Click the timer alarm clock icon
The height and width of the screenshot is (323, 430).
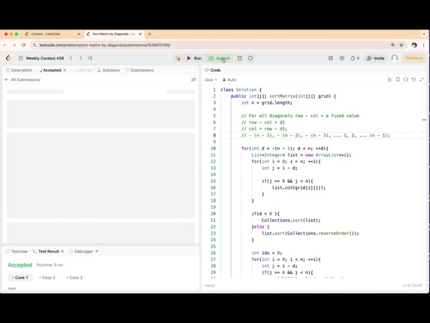[x=239, y=59]
